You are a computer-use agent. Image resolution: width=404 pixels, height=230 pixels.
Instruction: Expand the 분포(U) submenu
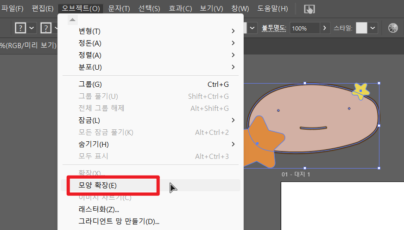(x=151, y=67)
